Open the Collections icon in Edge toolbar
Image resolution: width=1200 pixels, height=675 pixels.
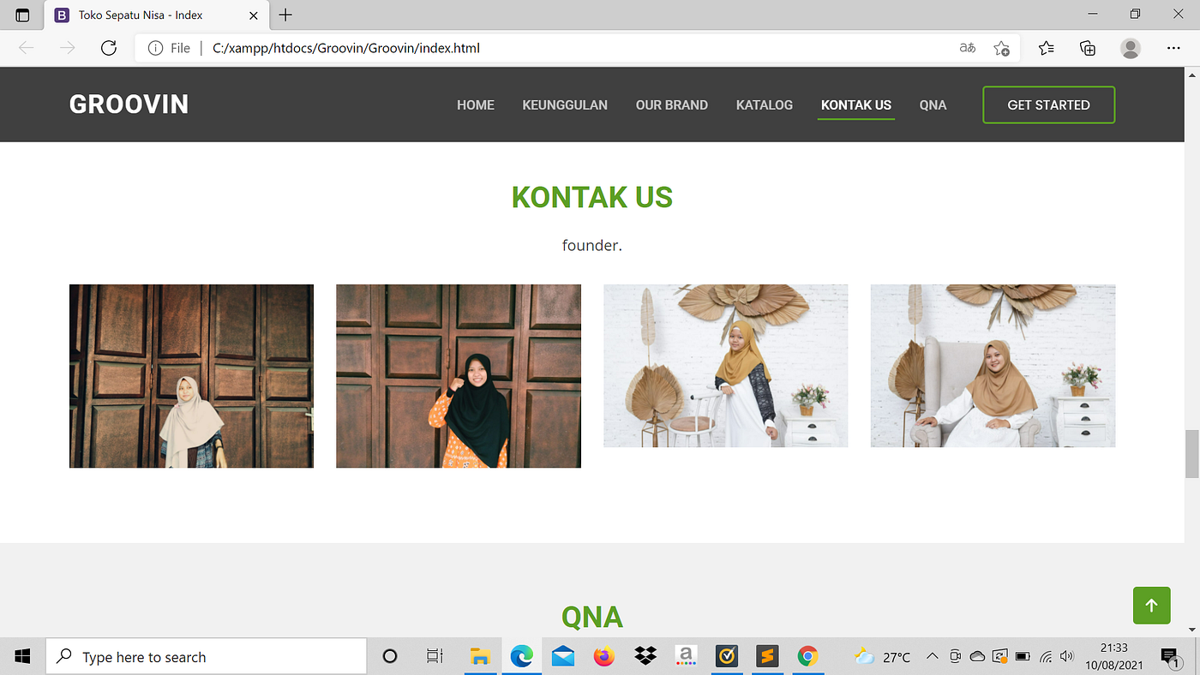pyautogui.click(x=1088, y=48)
